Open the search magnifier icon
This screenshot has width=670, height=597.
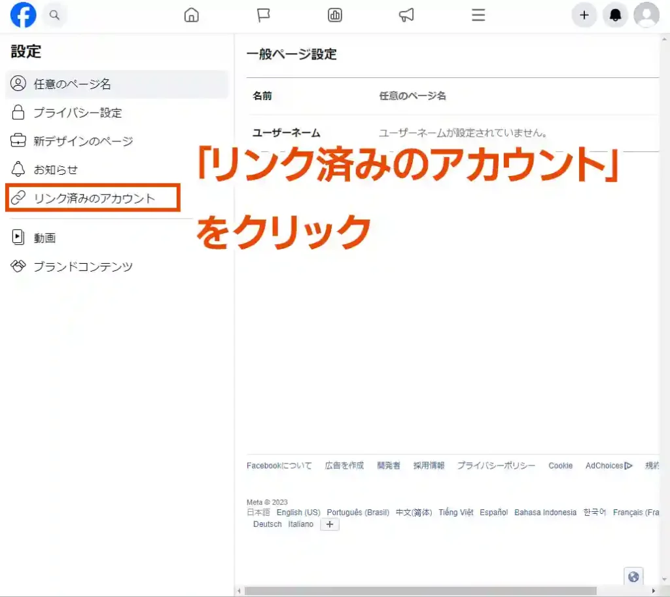pos(54,15)
